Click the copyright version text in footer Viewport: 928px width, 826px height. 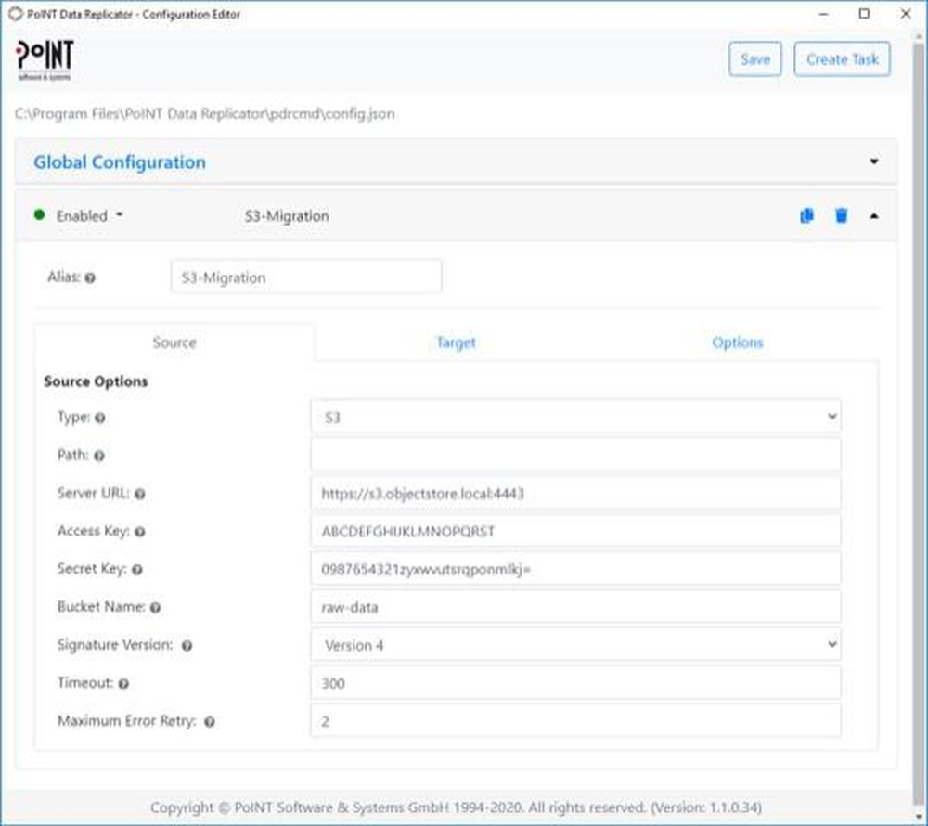pos(456,807)
